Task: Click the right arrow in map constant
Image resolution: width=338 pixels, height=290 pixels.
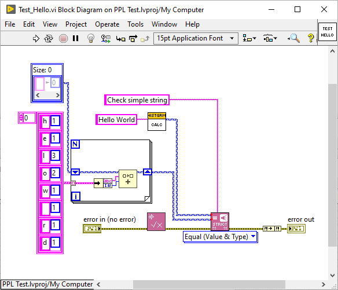Action: 57,95
